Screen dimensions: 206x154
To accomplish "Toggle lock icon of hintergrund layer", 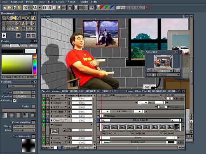I will pyautogui.click(x=69, y=143).
